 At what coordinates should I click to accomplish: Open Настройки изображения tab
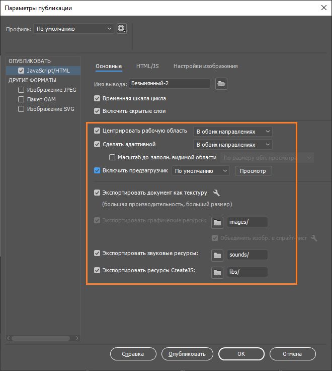pos(205,66)
